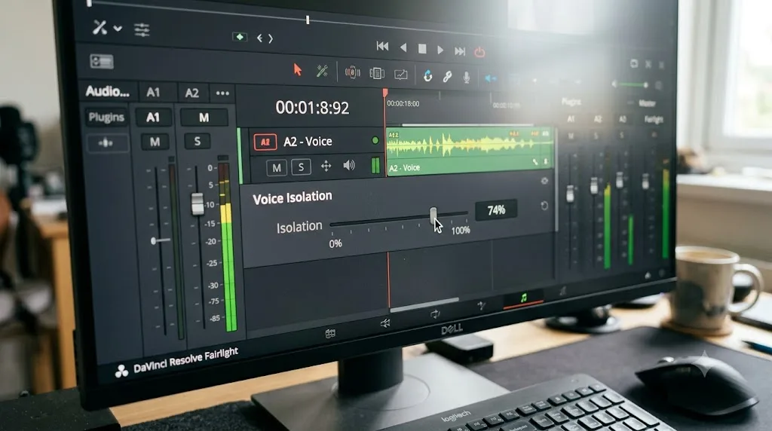
Task: Click the red A2 track badge
Action: tap(265, 142)
